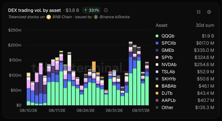Click the SKHYb gray-blue legend swatch
The height and width of the screenshot is (121, 222).
157,79
